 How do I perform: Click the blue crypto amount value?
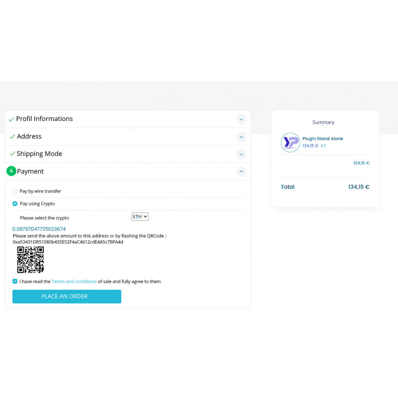(x=39, y=229)
